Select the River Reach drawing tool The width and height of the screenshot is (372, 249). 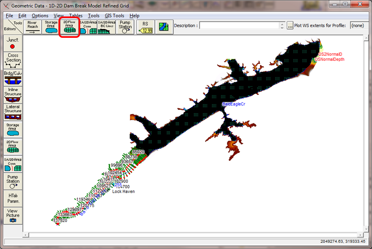pos(33,27)
